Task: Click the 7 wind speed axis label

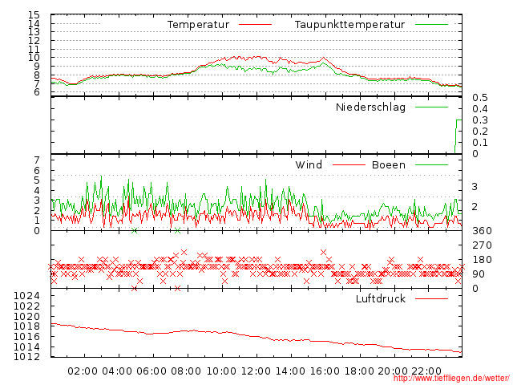Action: [x=37, y=160]
